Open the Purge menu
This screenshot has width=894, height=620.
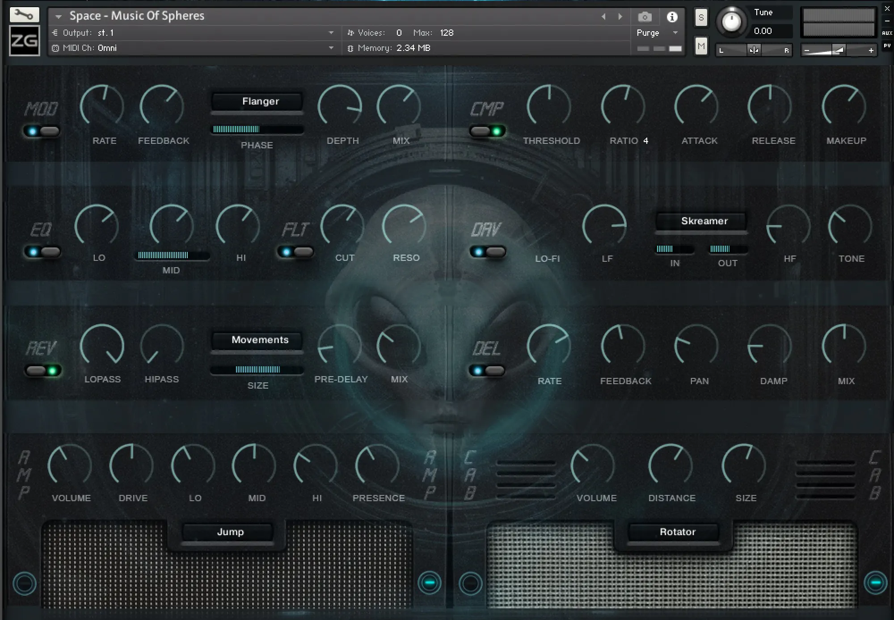[657, 33]
